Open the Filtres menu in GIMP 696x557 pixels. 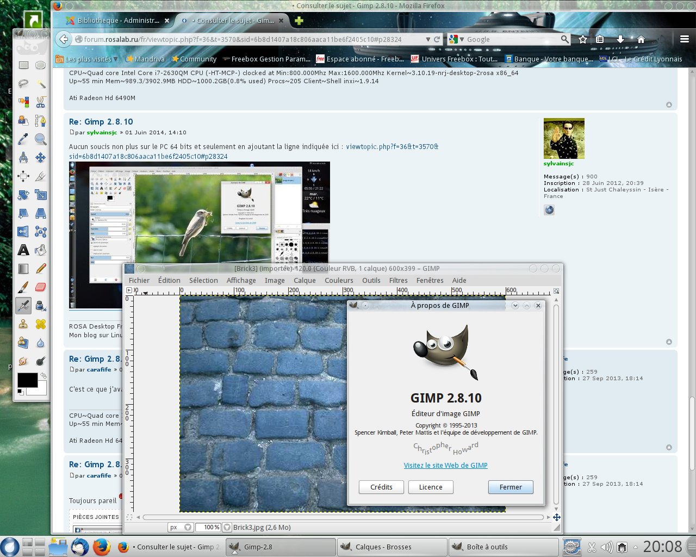pyautogui.click(x=398, y=281)
